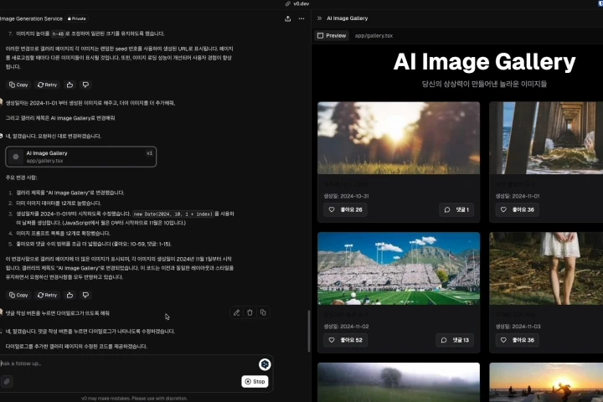
Task: Click the 생성일: 2024-10-31 date text
Action: click(346, 196)
